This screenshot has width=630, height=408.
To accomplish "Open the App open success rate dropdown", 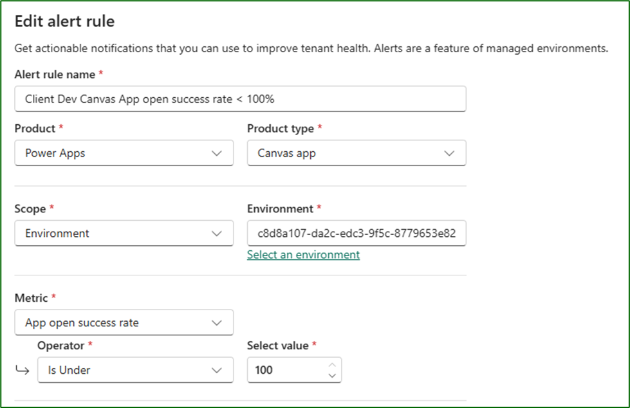I will click(116, 322).
